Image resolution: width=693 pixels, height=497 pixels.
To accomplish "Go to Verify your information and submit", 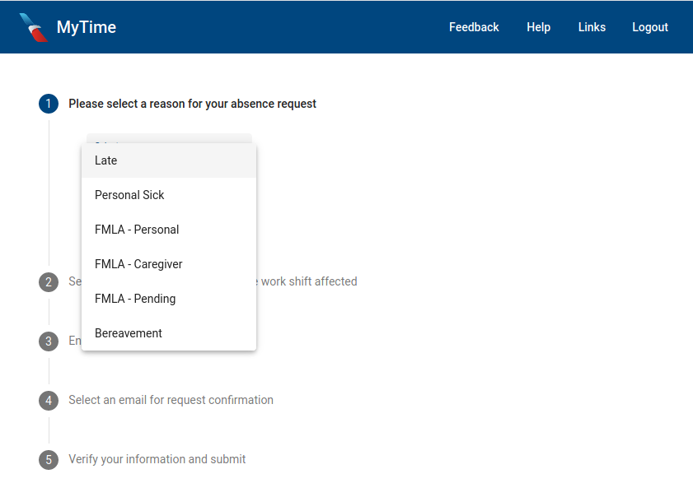I will (x=157, y=459).
